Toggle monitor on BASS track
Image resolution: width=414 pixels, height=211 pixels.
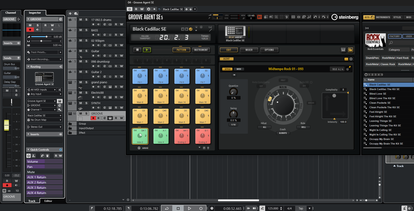click(x=99, y=35)
